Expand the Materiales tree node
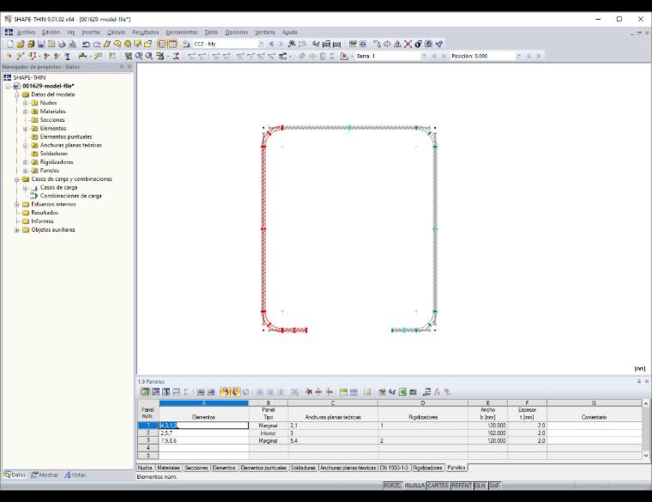 pyautogui.click(x=26, y=112)
